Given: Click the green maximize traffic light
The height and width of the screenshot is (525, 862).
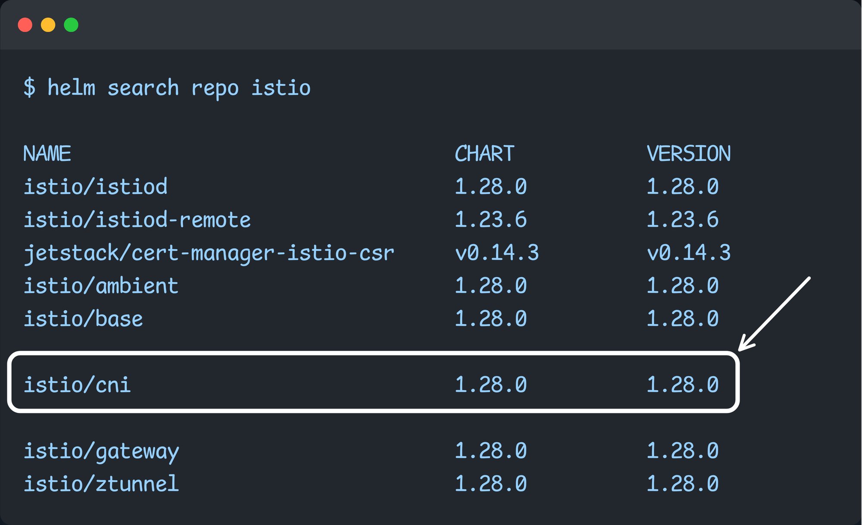Looking at the screenshot, I should point(72,25).
